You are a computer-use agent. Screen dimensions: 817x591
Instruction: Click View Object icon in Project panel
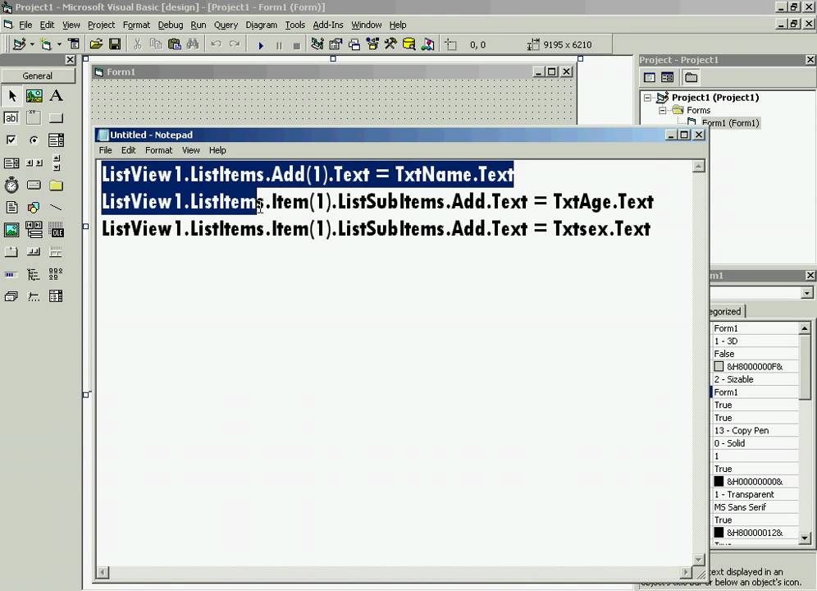tap(668, 78)
